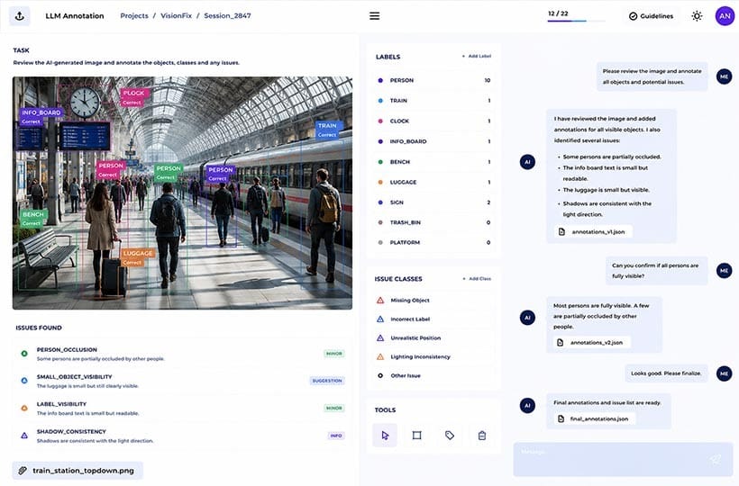The width and height of the screenshot is (739, 486).
Task: Select the CLOCK label row
Action: point(433,121)
